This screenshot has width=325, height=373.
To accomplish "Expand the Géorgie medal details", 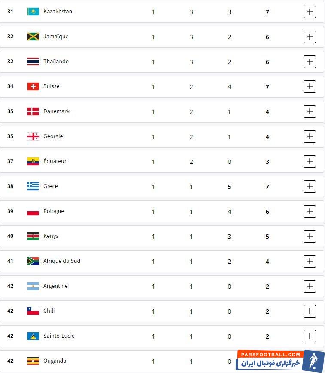I will pos(310,136).
